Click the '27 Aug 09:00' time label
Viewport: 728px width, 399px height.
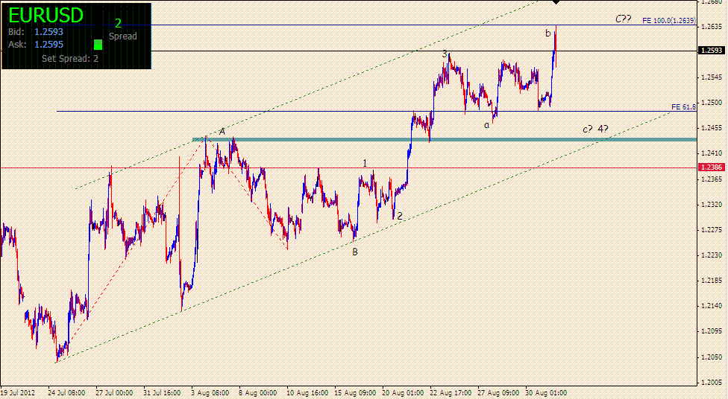tap(499, 393)
